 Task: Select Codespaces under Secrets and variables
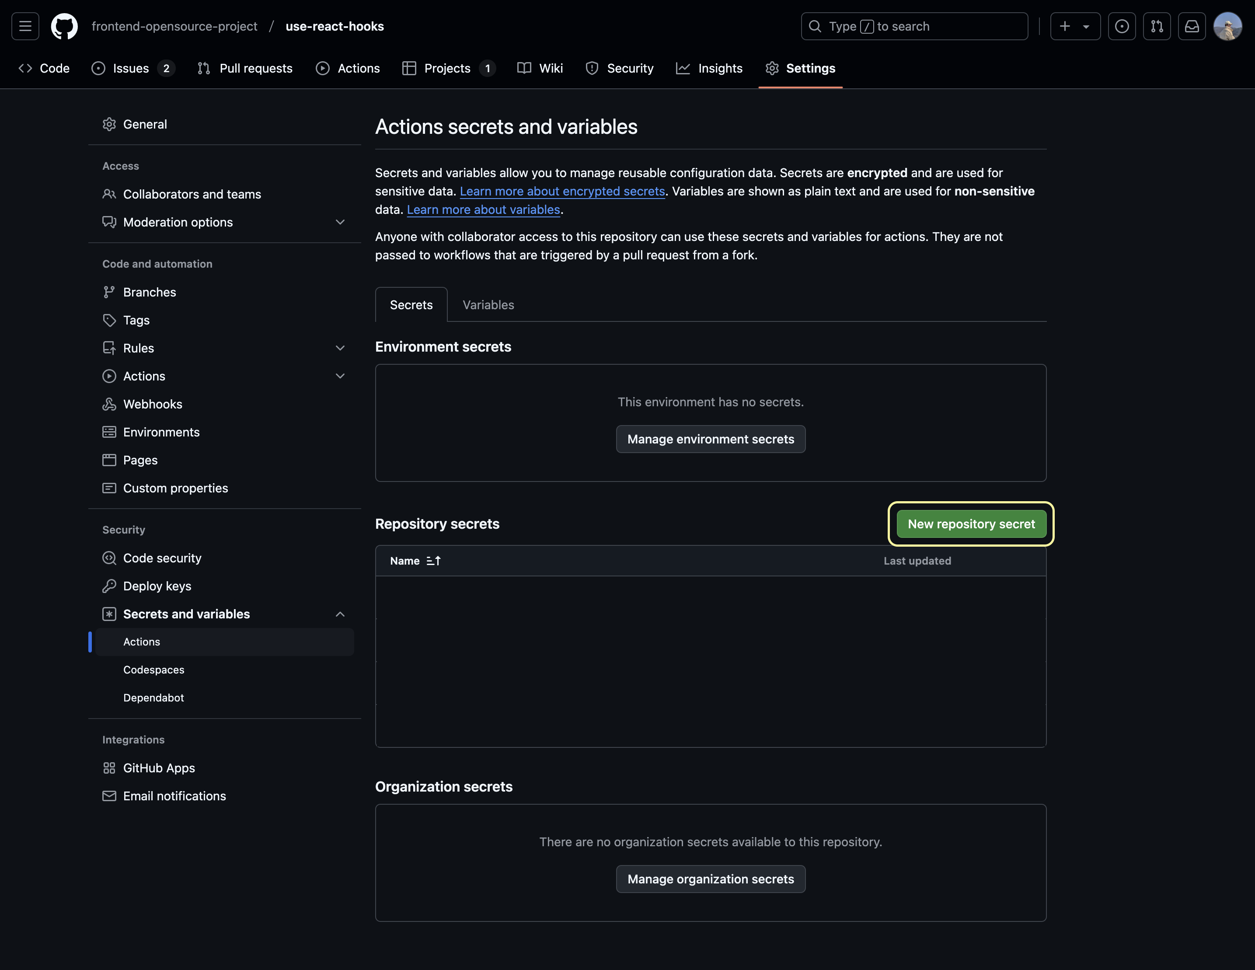(x=225, y=670)
